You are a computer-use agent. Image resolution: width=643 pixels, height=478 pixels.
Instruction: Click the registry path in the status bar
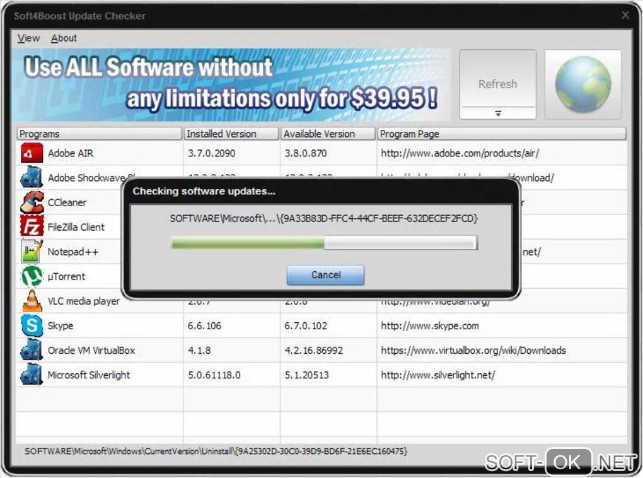pyautogui.click(x=216, y=452)
